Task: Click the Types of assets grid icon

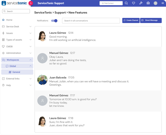Action: [x=3, y=40]
